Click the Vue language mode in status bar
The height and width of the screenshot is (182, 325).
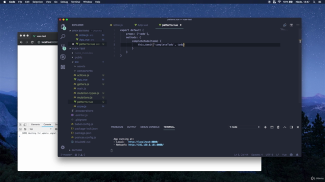(x=284, y=155)
